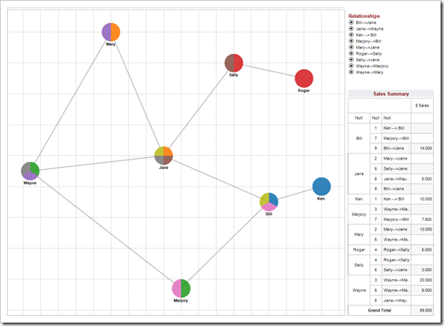Click the Marjory node pie circle
Screen dimensions: 444x326
click(181, 288)
